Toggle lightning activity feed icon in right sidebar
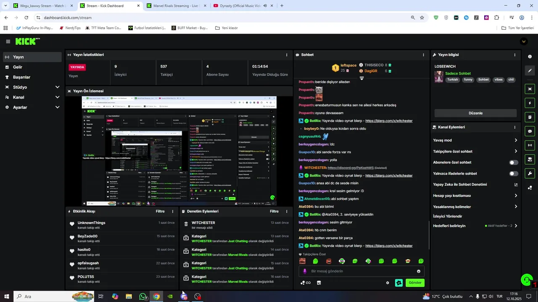Viewport: 538px width, 302px height. [530, 103]
